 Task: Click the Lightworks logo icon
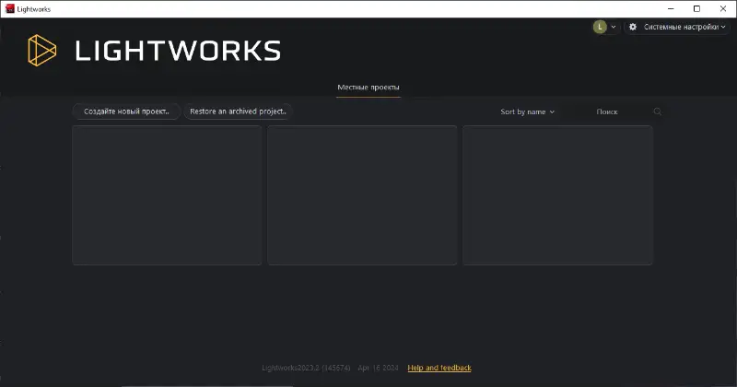tap(41, 51)
